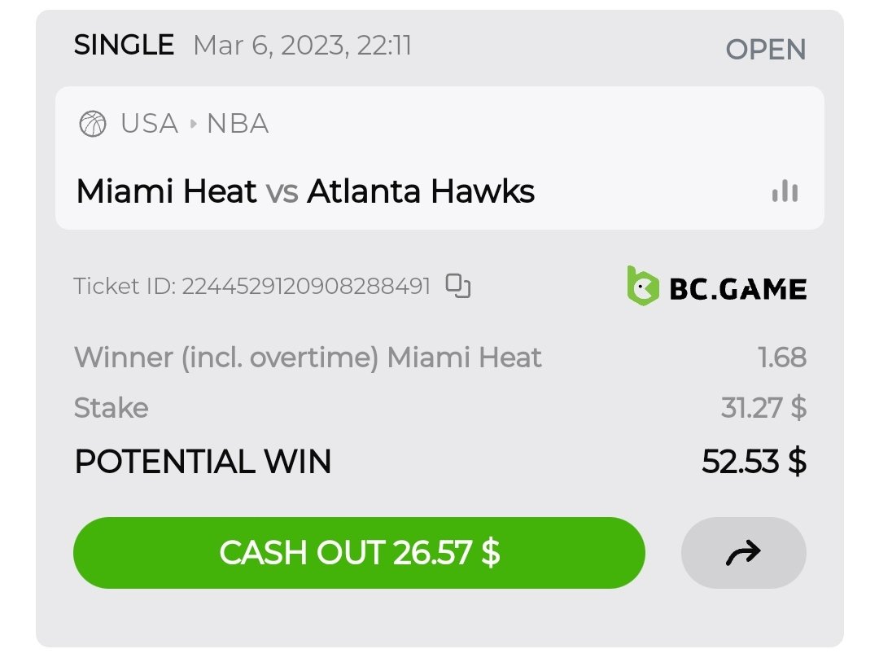Open match statistics bar chart icon

point(785,192)
